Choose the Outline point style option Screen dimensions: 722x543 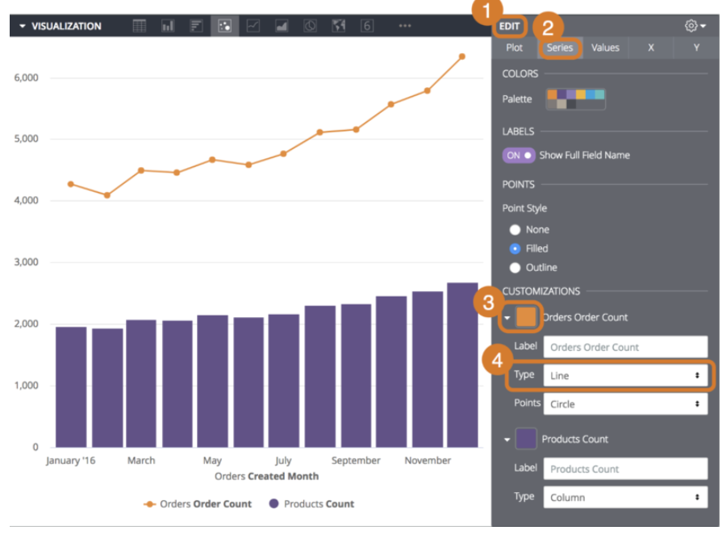point(515,267)
